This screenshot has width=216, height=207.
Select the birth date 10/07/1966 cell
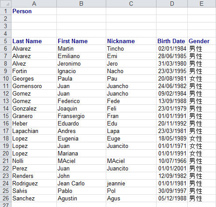(172, 161)
